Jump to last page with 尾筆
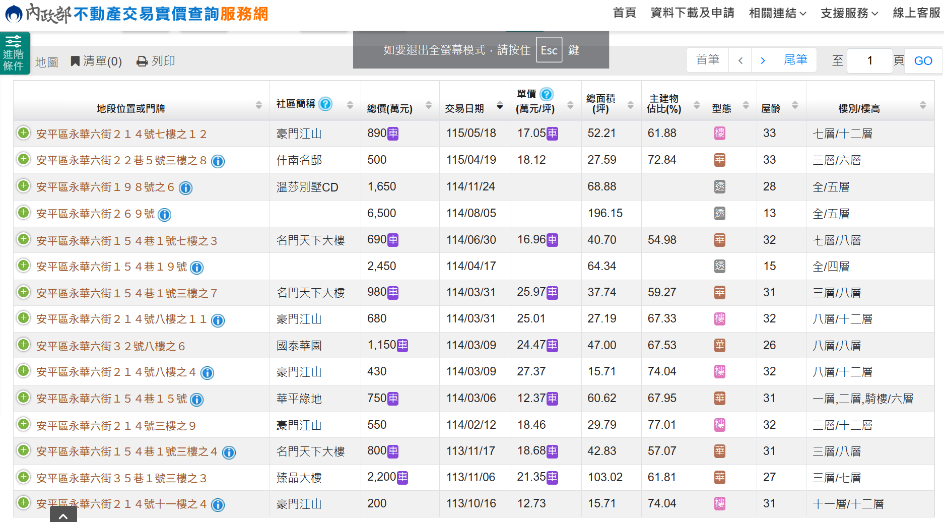The height and width of the screenshot is (522, 944). point(795,60)
